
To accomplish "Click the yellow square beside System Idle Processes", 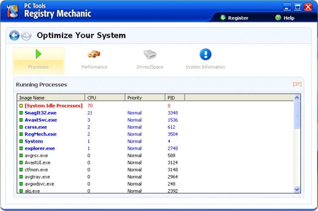I will 21,106.
